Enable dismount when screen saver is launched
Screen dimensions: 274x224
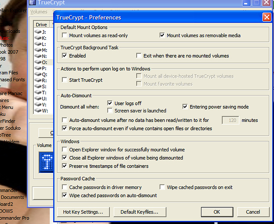pos(111,111)
